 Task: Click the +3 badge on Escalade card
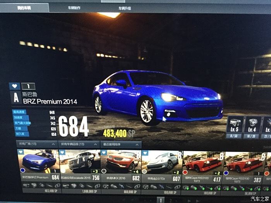click(x=95, y=171)
